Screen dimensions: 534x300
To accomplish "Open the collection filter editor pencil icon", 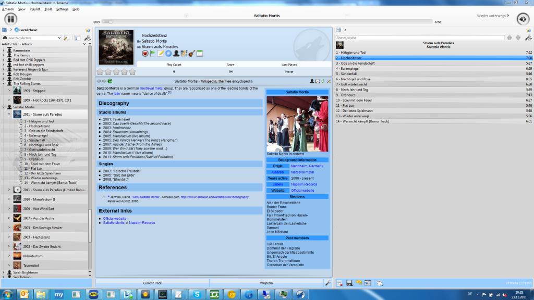I will 66,38.
